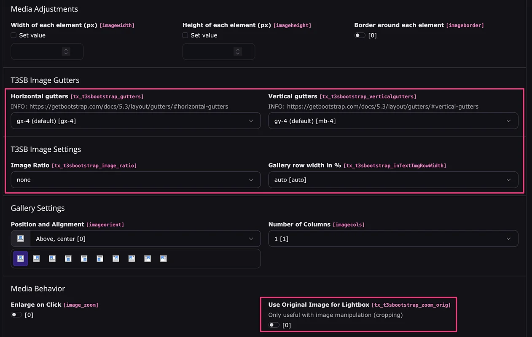Expand the Image Ratio dropdown
This screenshot has width=532, height=337.
[x=135, y=180]
